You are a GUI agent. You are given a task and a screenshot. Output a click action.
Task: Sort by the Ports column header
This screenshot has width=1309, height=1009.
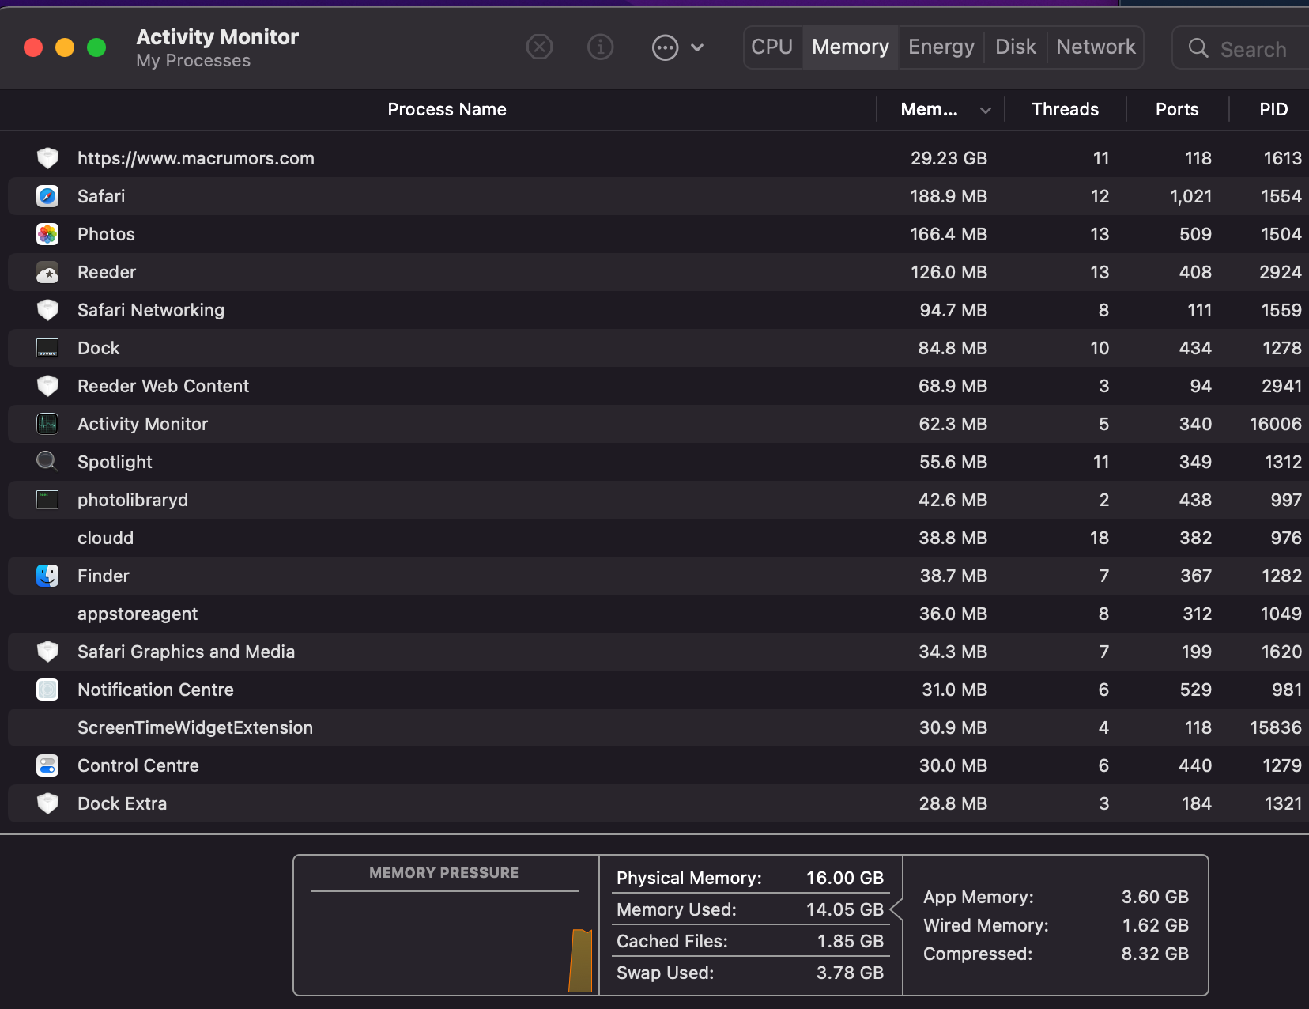pyautogui.click(x=1177, y=109)
